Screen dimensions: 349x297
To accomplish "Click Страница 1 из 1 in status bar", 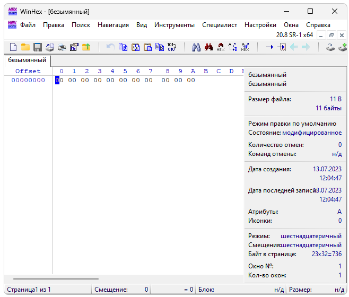I will coord(29,290).
